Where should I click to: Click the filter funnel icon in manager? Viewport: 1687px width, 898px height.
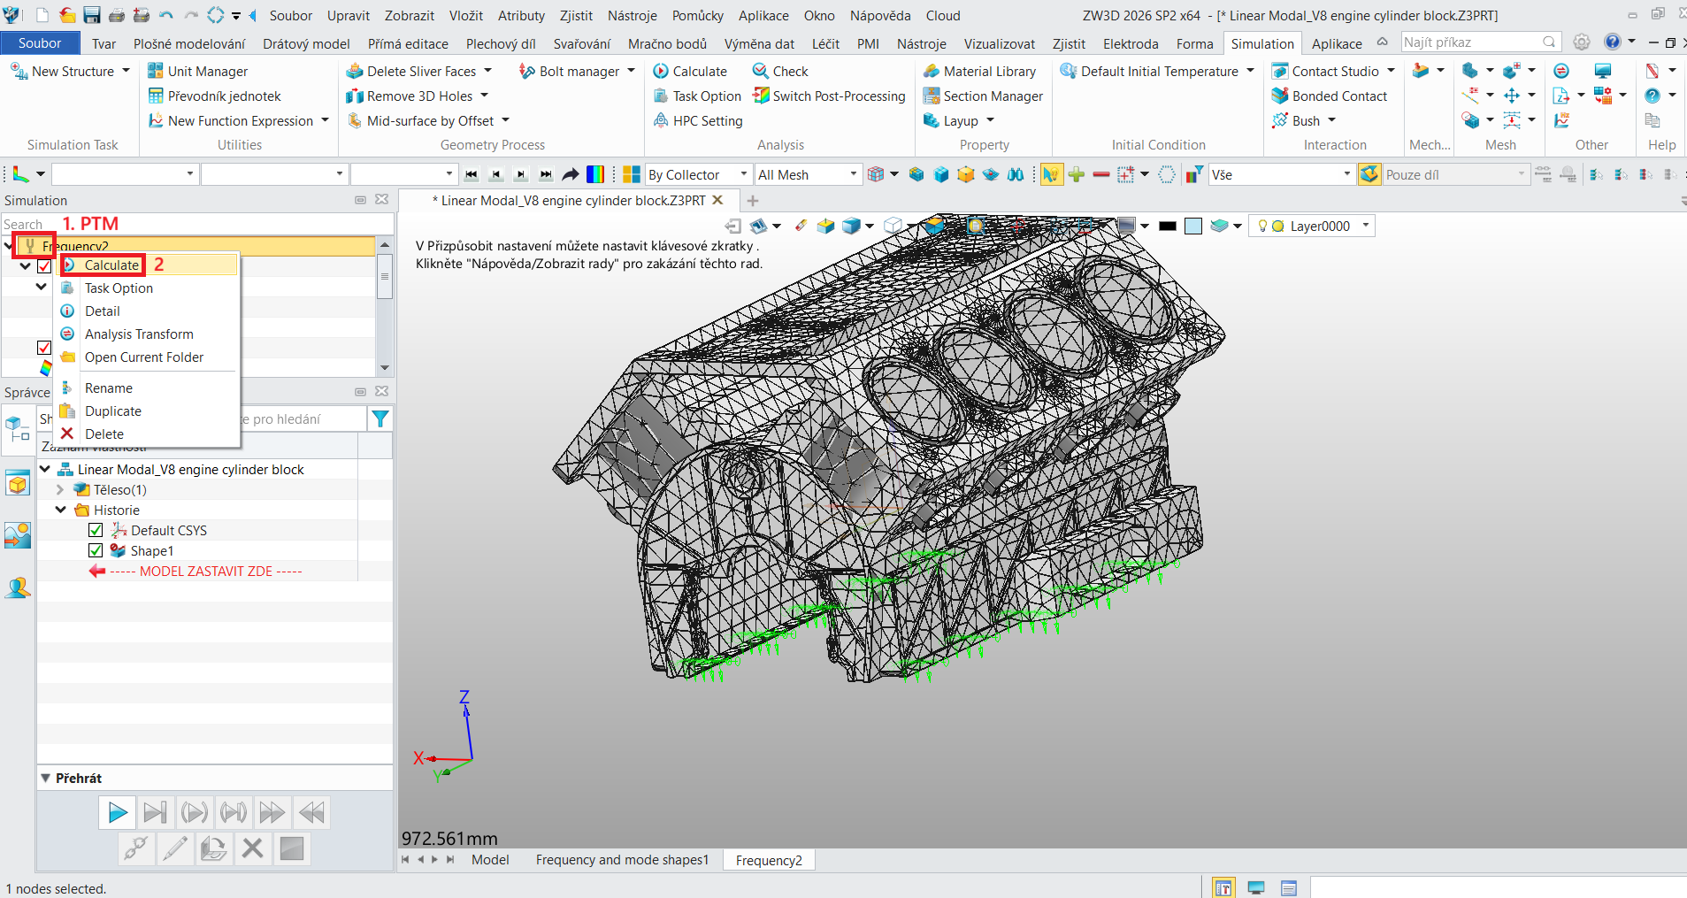tap(380, 418)
